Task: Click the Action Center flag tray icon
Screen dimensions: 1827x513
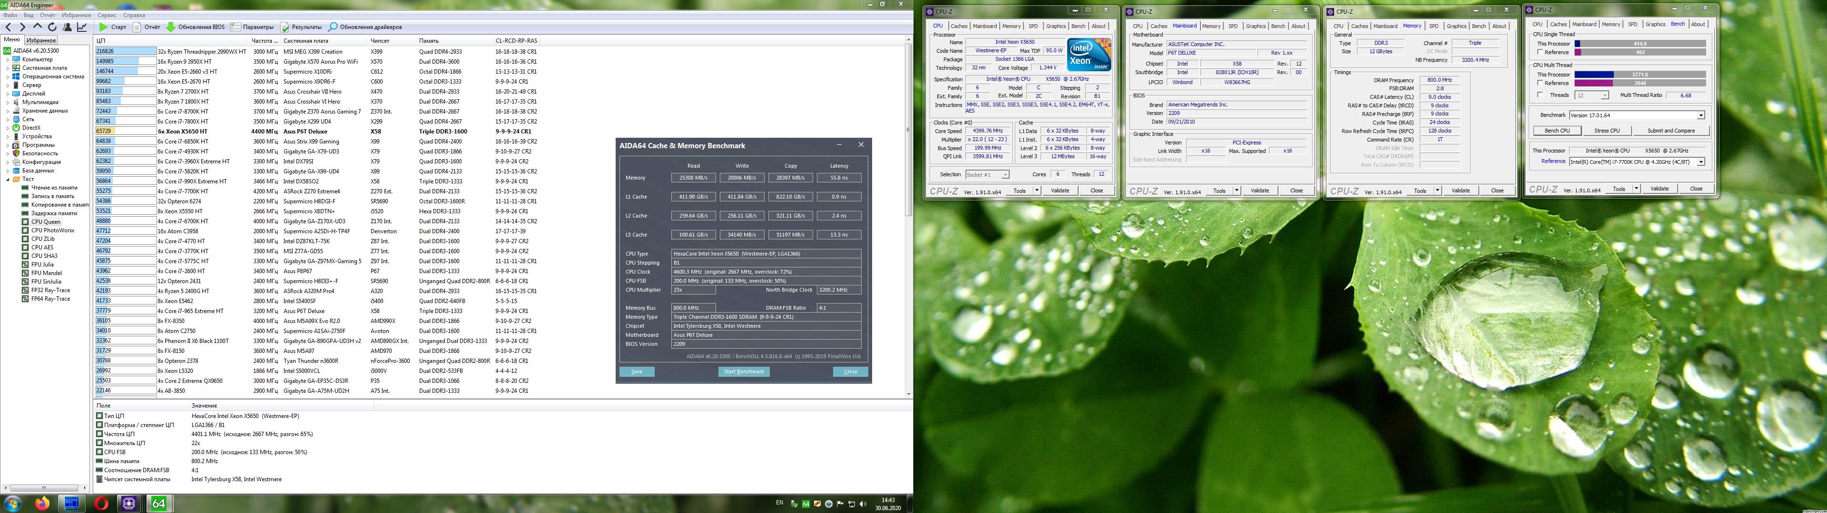Action: pos(840,504)
